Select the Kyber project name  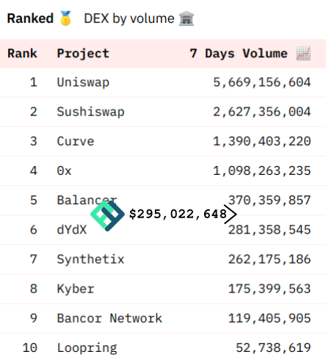click(x=76, y=289)
